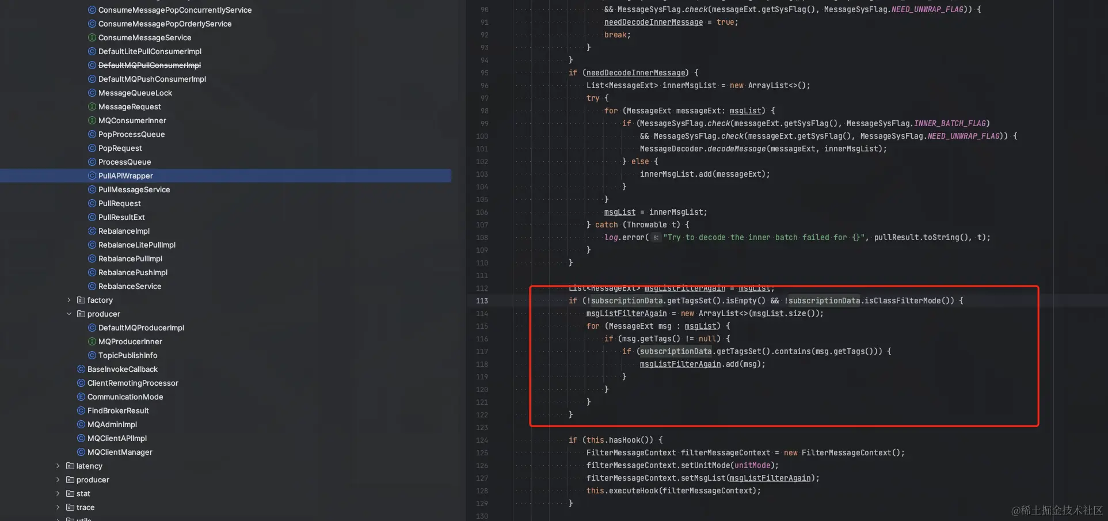
Task: Expand the latency package node
Action: coord(58,466)
